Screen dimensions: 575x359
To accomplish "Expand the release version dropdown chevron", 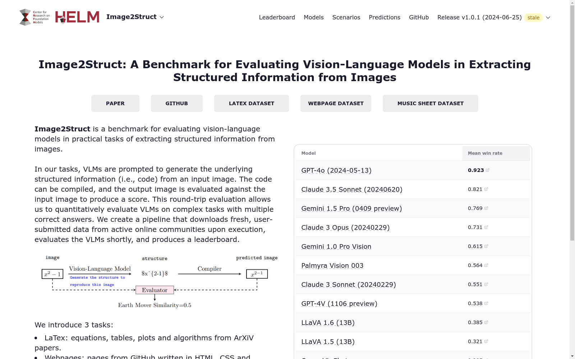I will [548, 18].
